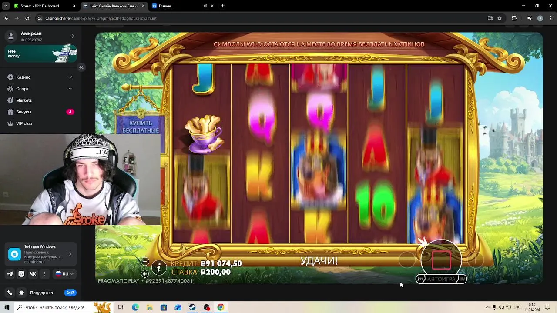557x313 pixels.
Task: Go back in the browser
Action: 6,18
